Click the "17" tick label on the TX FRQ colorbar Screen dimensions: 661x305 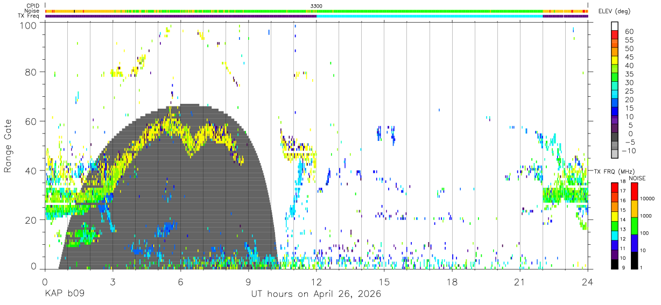pyautogui.click(x=623, y=191)
